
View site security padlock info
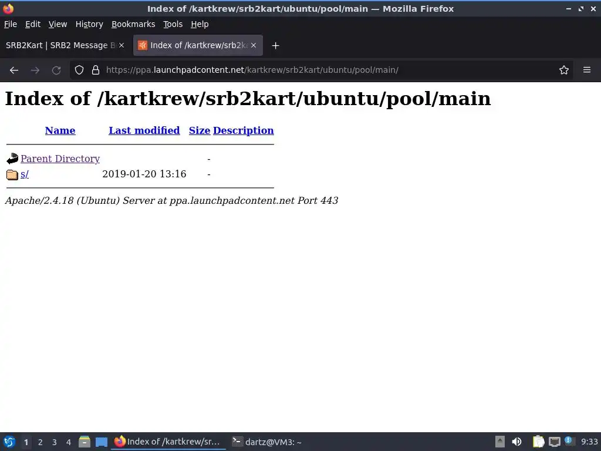(96, 70)
